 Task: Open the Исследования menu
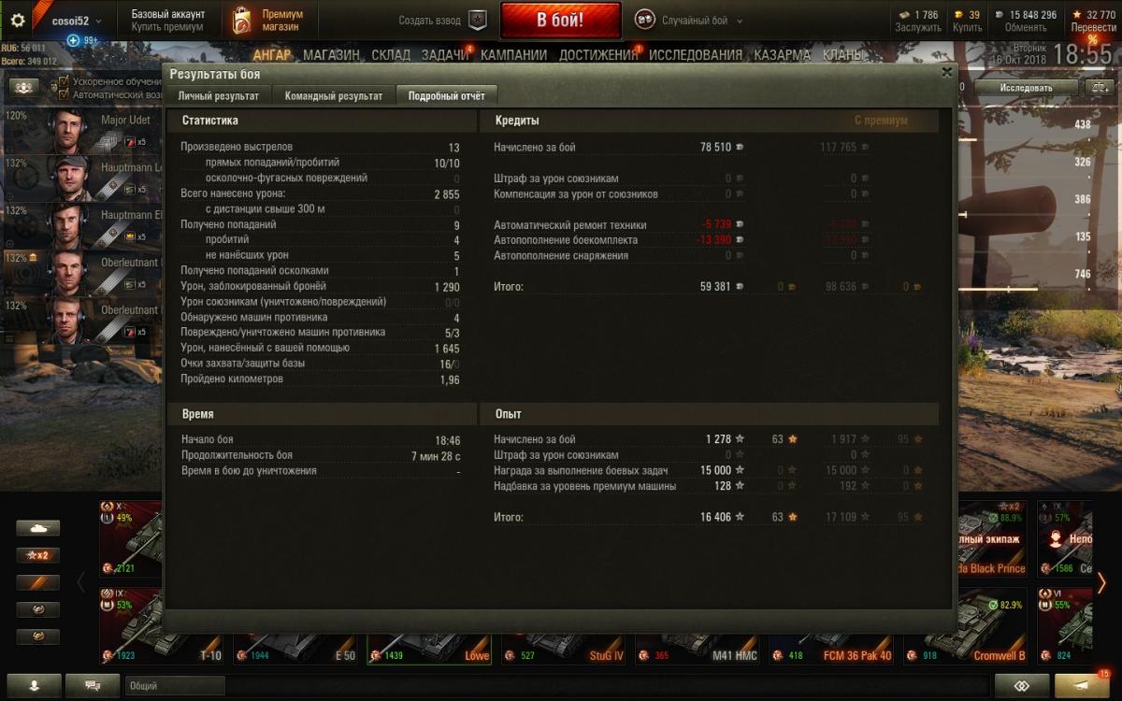click(x=697, y=55)
